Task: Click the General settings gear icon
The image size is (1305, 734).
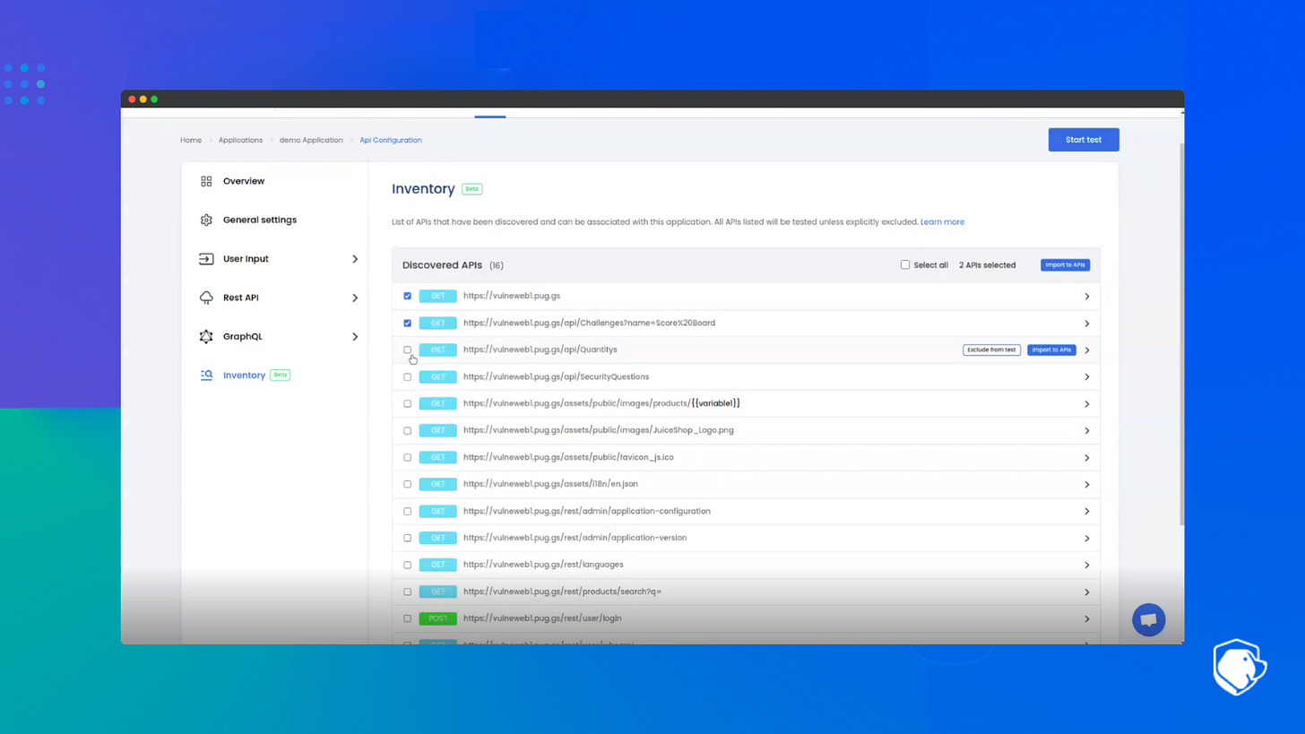Action: pyautogui.click(x=206, y=220)
